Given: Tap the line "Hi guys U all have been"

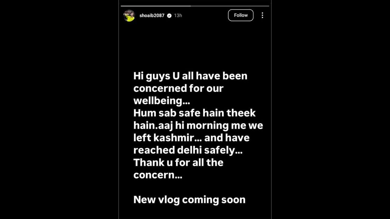Looking at the screenshot, I should coord(190,76).
